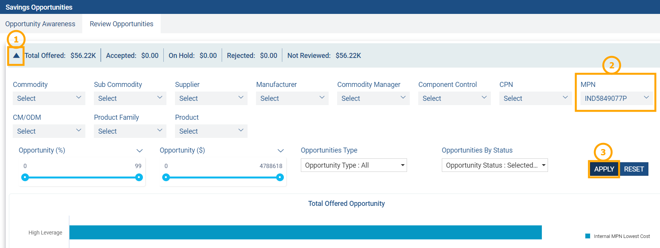
Task: Open the Supplier select list
Action: [211, 98]
